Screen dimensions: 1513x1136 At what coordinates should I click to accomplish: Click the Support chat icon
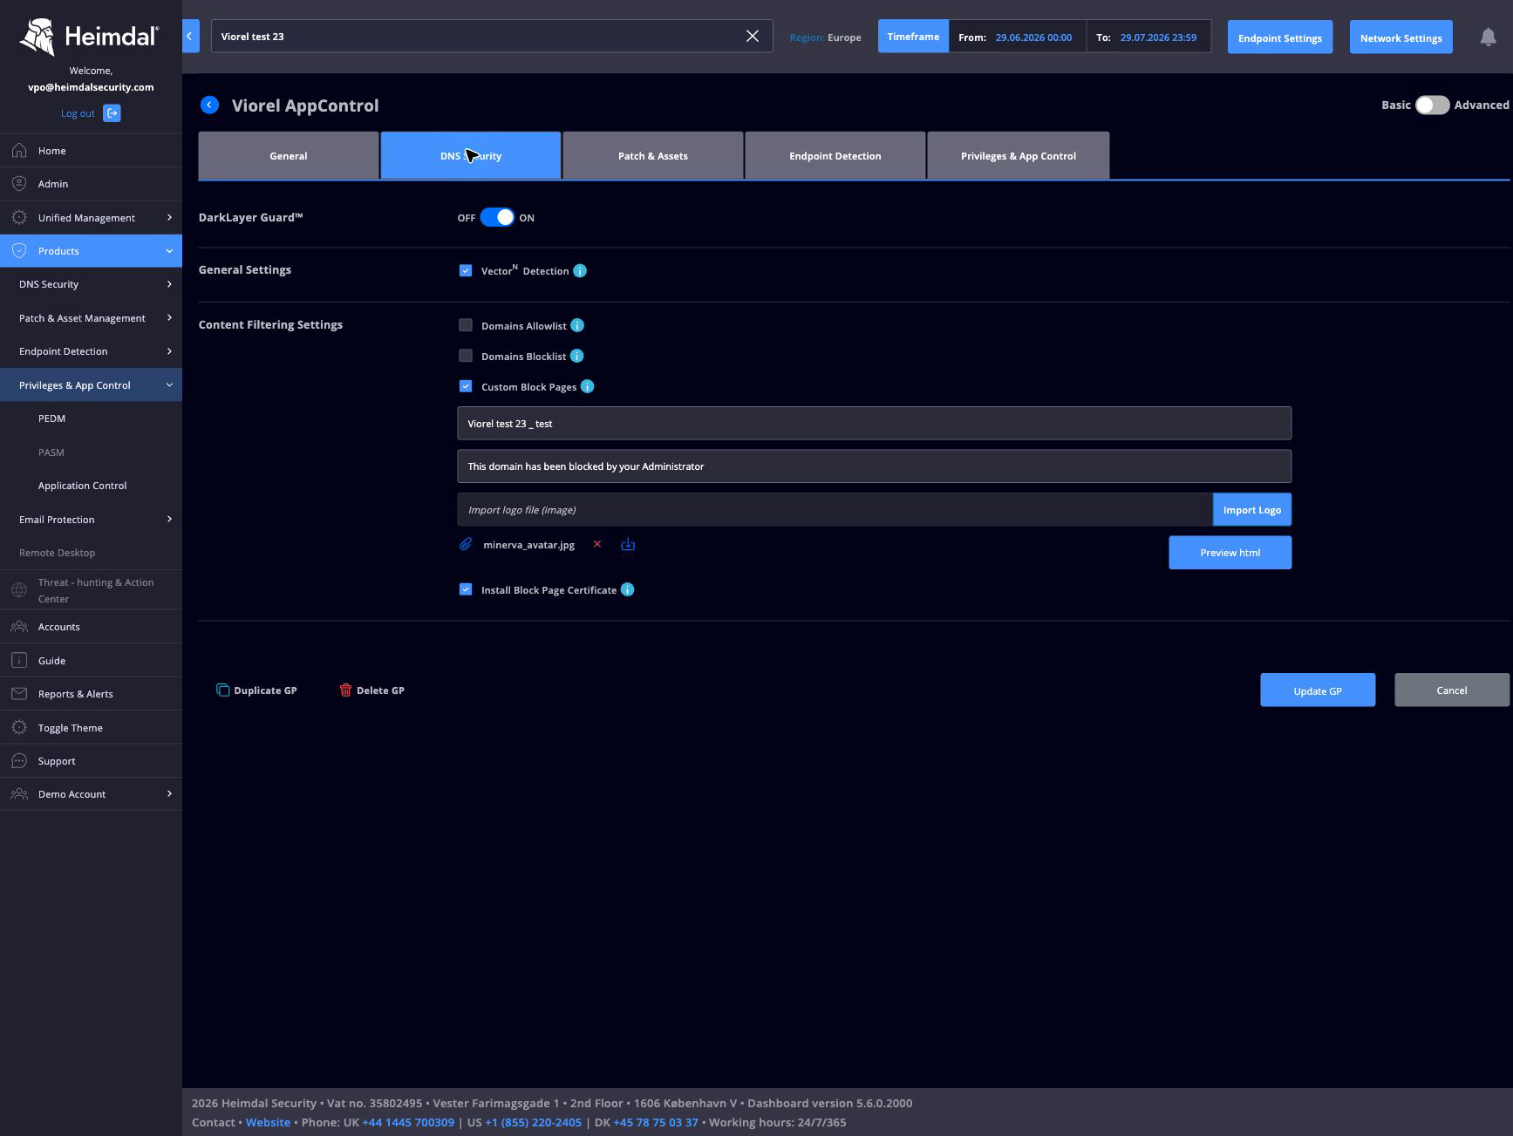pyautogui.click(x=19, y=761)
